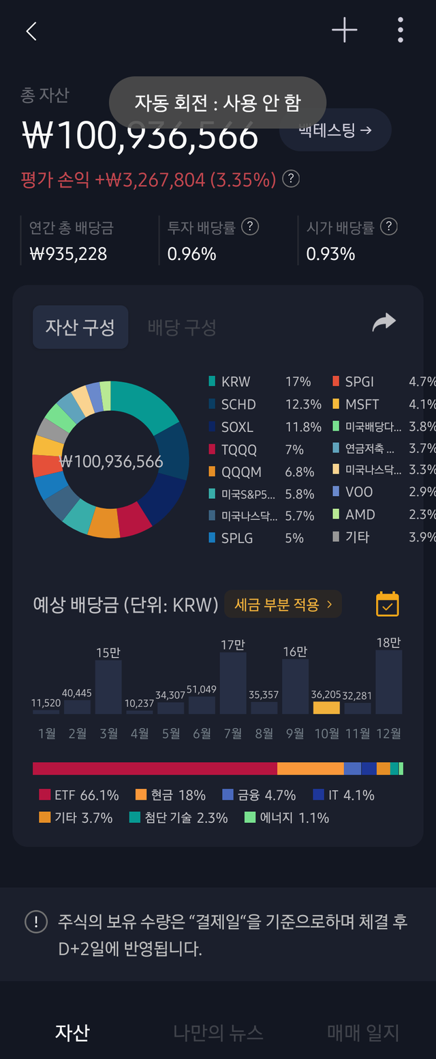Tap help icon next to 평가 손익
Viewport: 436px width, 1059px height.
pos(291,179)
